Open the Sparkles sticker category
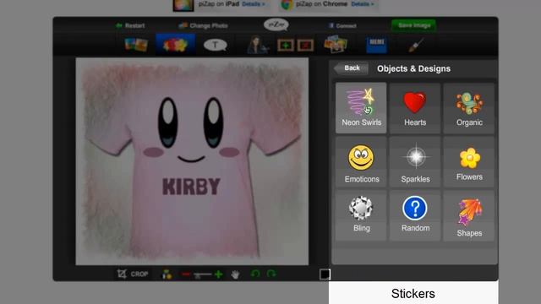The image size is (541, 304). click(x=415, y=162)
